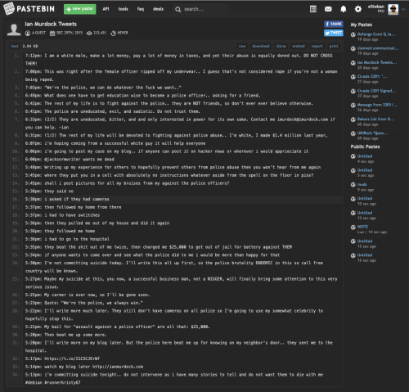
Task: Click the Pastebin logo icon
Action: click(9, 9)
